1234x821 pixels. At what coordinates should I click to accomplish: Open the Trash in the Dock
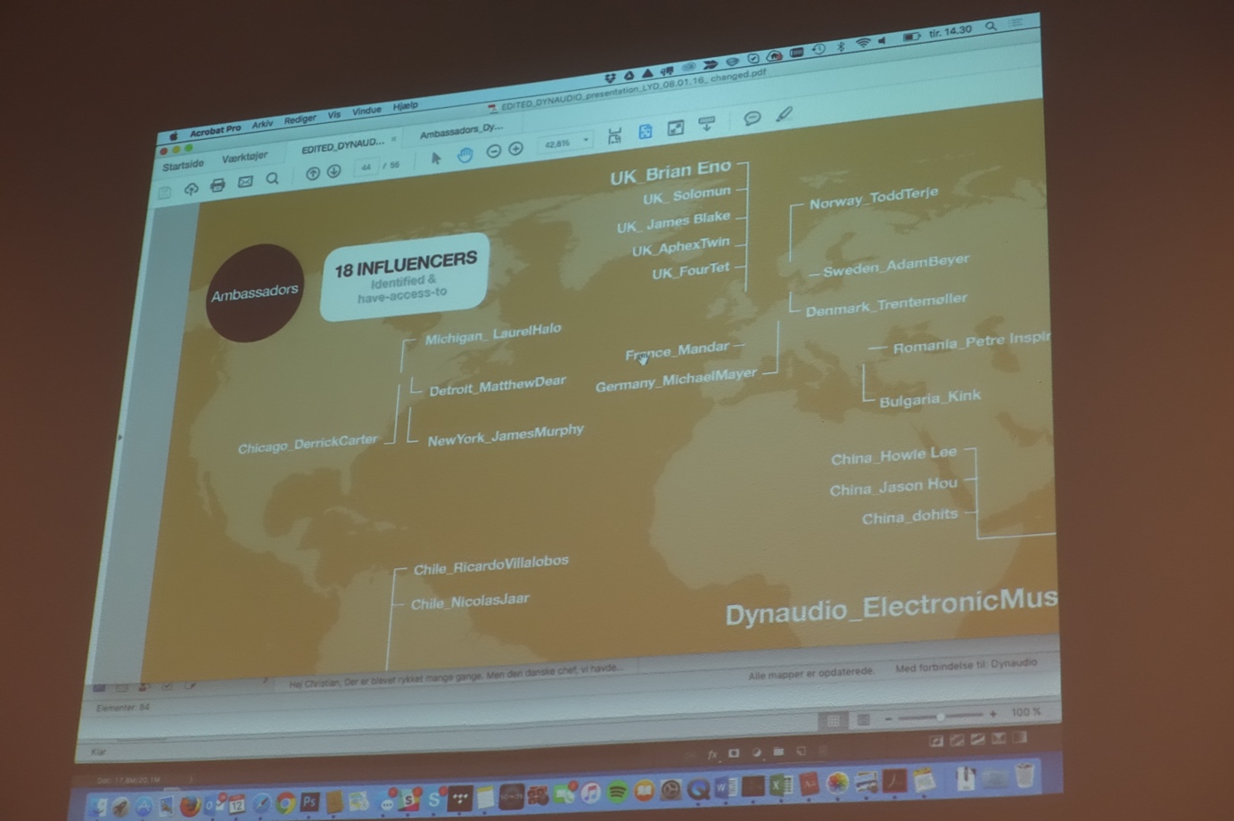(1024, 776)
